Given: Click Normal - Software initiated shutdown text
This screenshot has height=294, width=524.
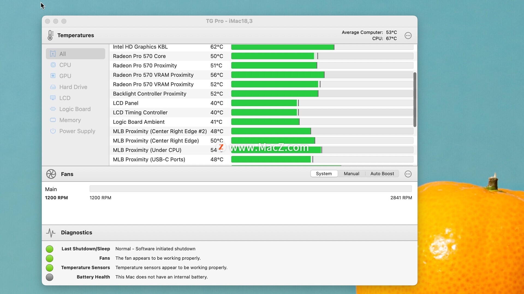Looking at the screenshot, I should click(155, 249).
